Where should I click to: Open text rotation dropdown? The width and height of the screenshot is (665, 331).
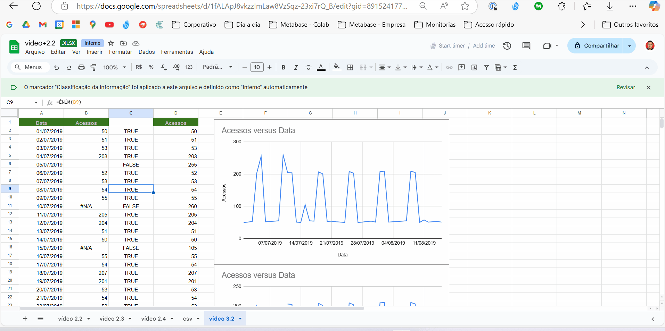tap(433, 67)
